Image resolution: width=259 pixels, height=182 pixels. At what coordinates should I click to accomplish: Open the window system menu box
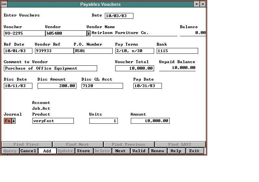coord(4,4)
